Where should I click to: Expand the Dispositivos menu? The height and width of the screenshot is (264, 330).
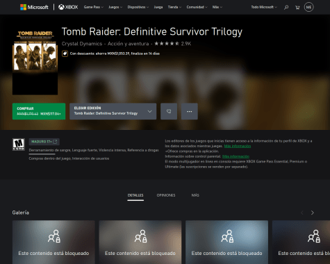click(x=138, y=7)
